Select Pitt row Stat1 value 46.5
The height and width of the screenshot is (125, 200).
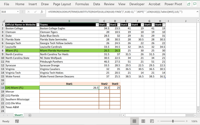[104, 62]
